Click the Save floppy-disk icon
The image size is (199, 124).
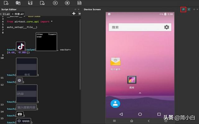[x=30, y=3]
